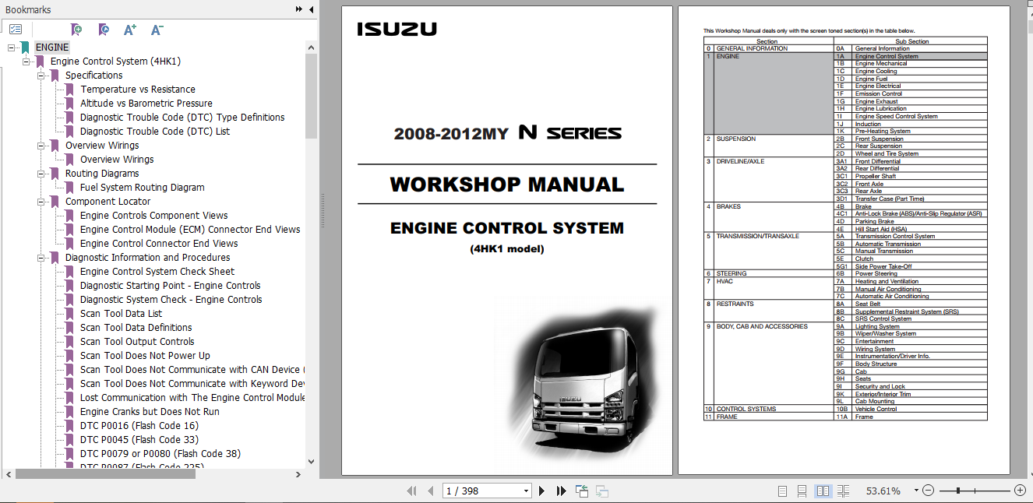Open Engine Control Module (ECM) Connector End Views
1033x503 pixels.
[190, 230]
